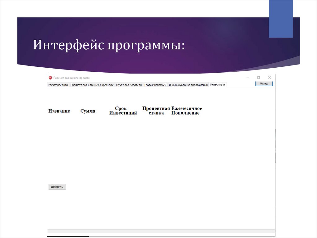This screenshot has height=238, width=317.
Task: Click the Ежемесячное Пополнение column header
Action: pos(187,111)
